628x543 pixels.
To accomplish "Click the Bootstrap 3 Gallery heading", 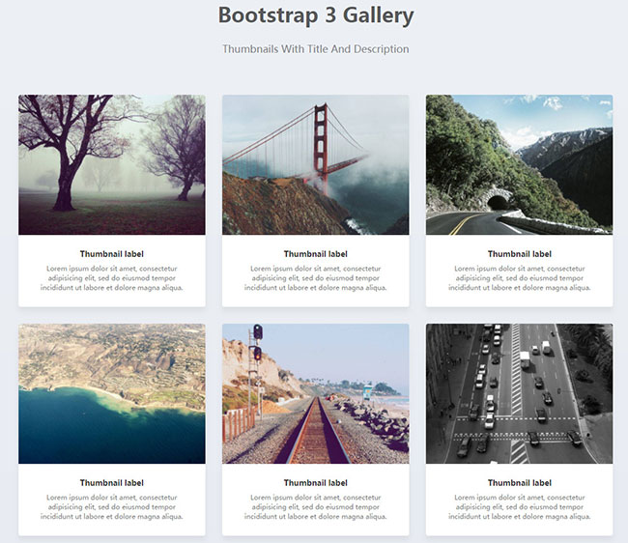I will pyautogui.click(x=315, y=15).
